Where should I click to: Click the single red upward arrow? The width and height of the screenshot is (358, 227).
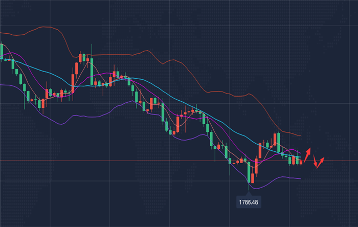point(308,152)
